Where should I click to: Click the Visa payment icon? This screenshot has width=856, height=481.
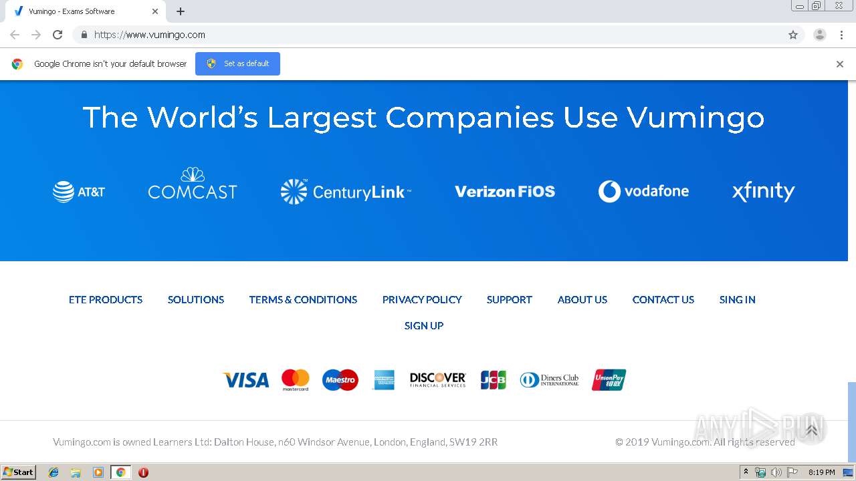tap(246, 380)
